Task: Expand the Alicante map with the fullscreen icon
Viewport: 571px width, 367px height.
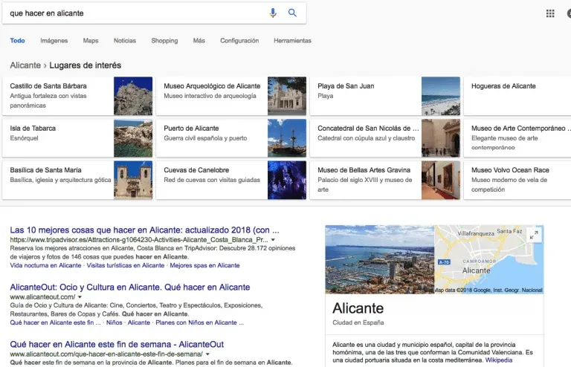Action: (534, 235)
